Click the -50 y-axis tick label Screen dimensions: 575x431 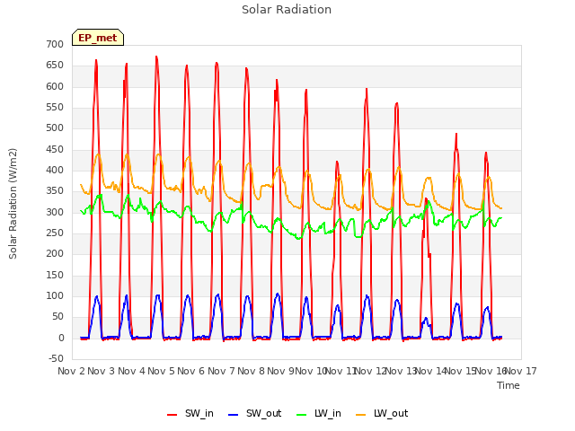coord(56,358)
